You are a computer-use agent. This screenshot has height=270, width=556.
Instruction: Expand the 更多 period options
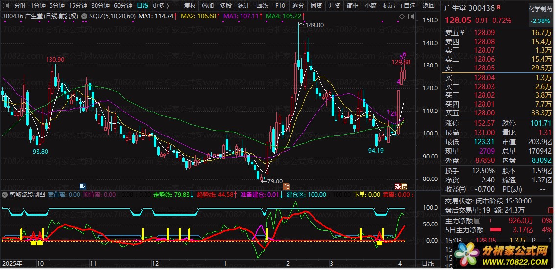(160, 6)
